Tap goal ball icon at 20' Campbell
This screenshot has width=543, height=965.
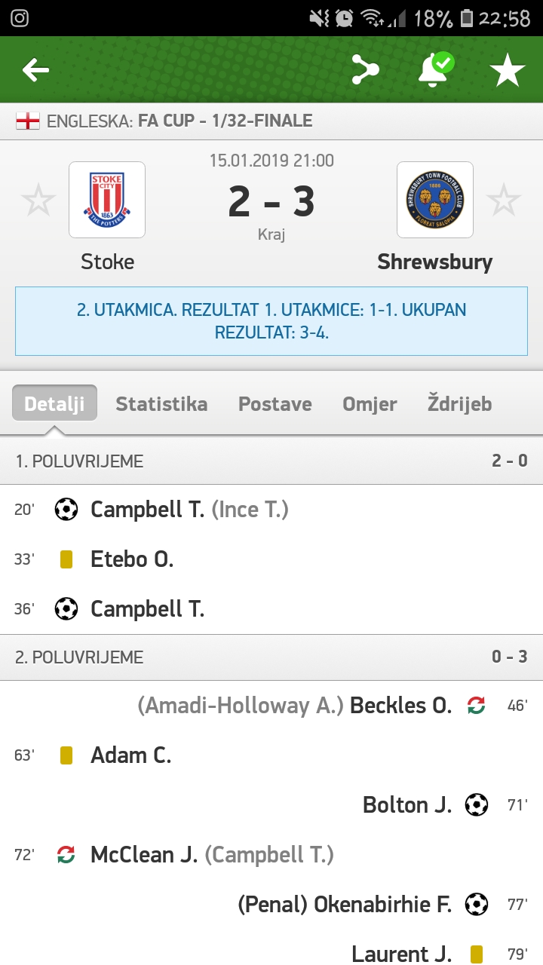[x=66, y=510]
